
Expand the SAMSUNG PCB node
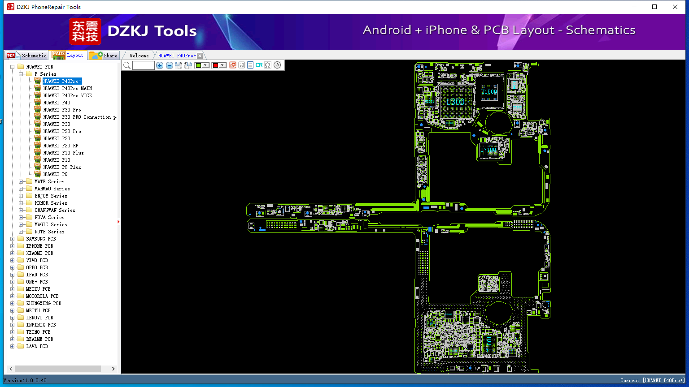coord(12,239)
